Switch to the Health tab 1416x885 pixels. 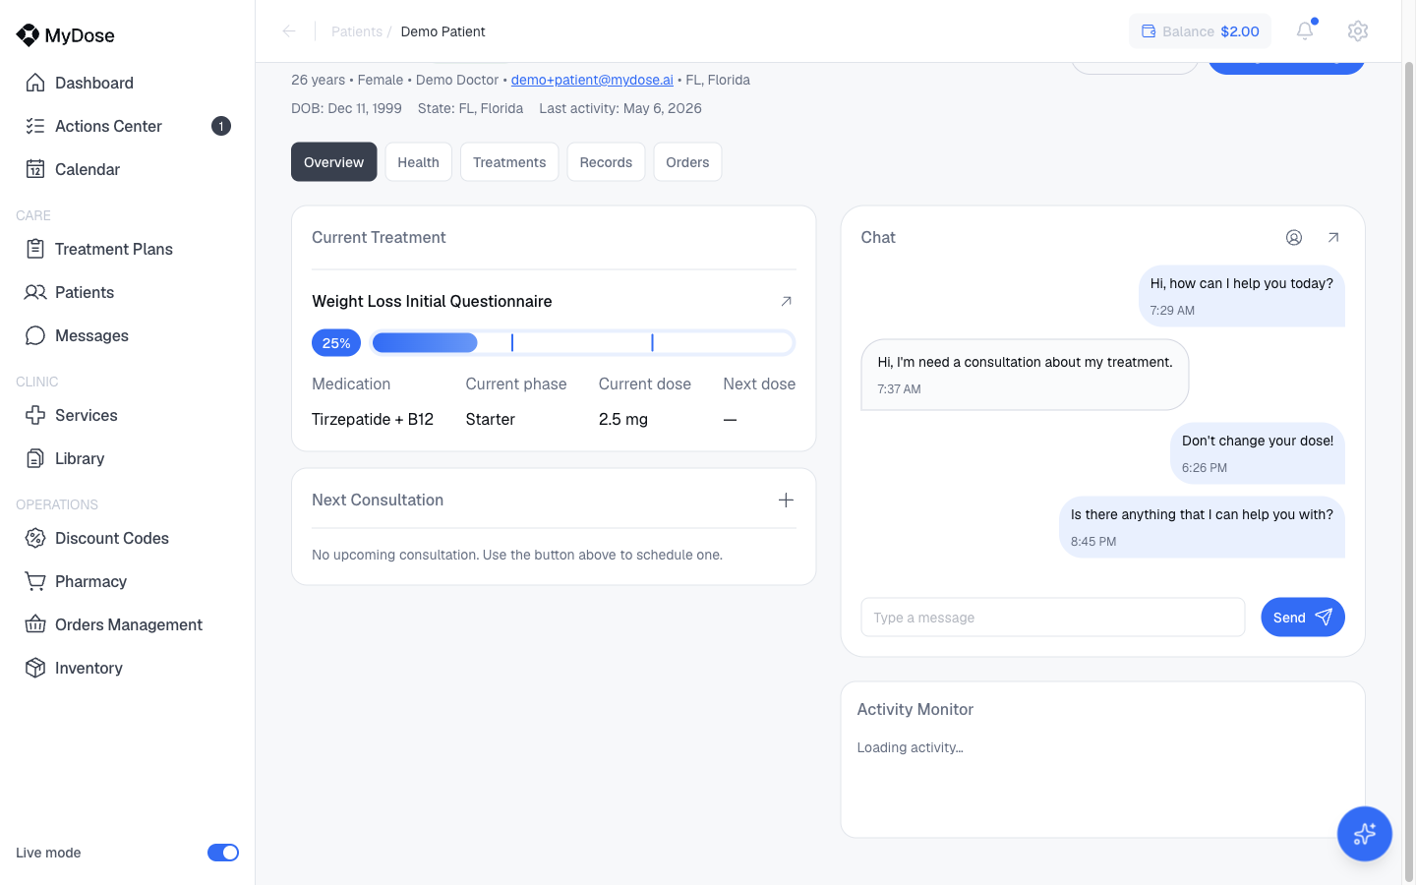[x=418, y=162]
